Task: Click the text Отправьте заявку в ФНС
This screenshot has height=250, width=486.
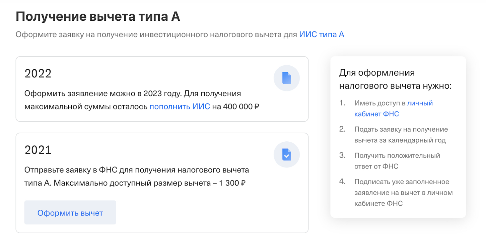Action: (x=71, y=170)
